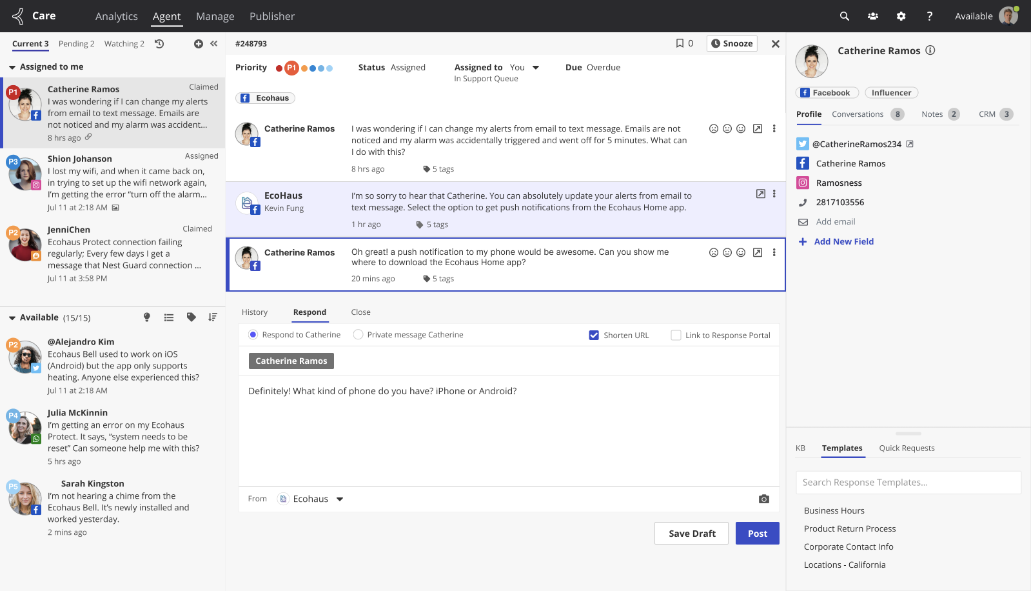Screen dimensions: 1031x591
Task: Click the happy face sentiment on first Catherine message
Action: (741, 128)
